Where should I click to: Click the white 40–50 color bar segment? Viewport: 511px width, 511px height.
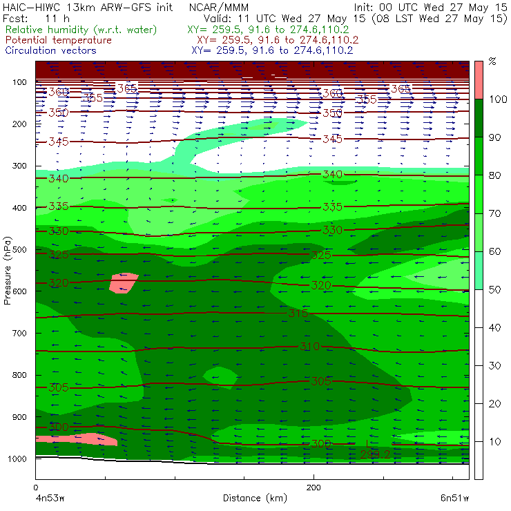click(479, 309)
